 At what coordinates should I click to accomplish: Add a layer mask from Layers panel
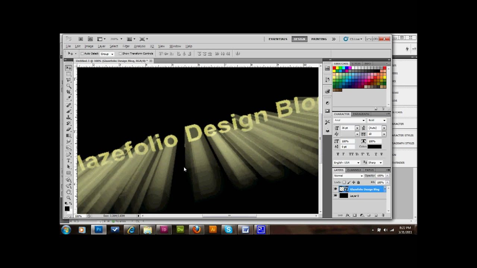point(354,215)
